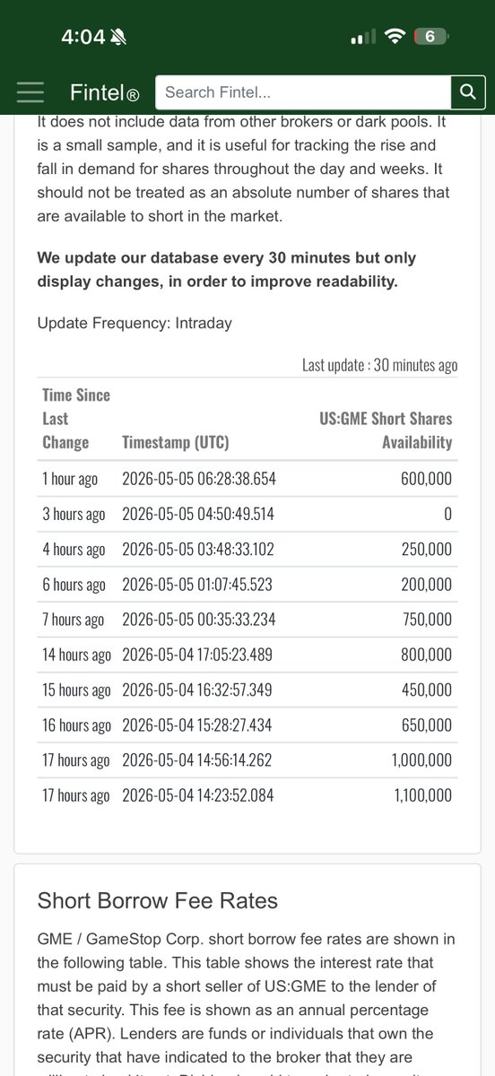Select the 1,000,000 availability value
Viewport: 495px width, 1076px height.
click(422, 760)
